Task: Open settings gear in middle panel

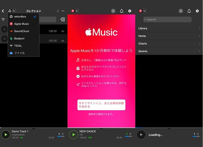Action: pos(130,11)
